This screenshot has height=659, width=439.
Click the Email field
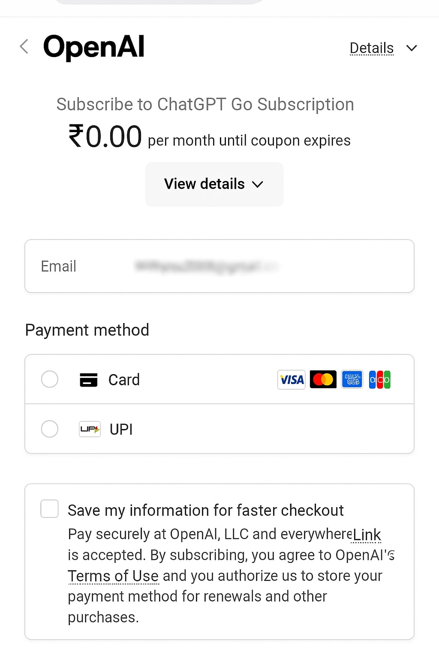coord(219,266)
